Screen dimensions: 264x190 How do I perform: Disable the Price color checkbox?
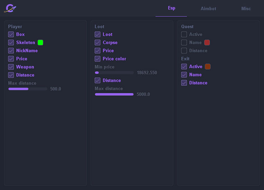click(x=98, y=59)
